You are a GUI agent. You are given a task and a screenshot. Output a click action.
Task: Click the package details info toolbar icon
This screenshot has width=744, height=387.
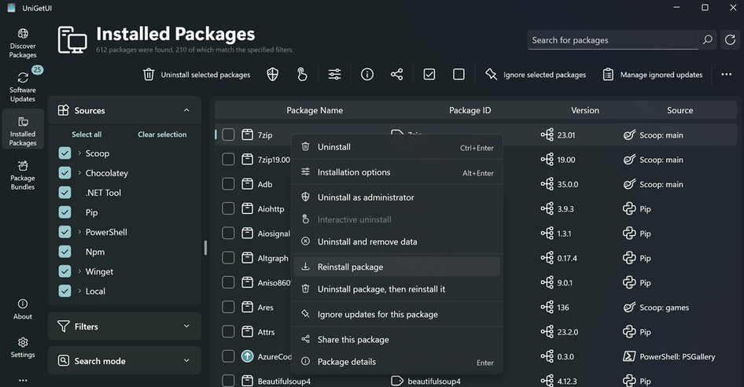[x=366, y=75]
